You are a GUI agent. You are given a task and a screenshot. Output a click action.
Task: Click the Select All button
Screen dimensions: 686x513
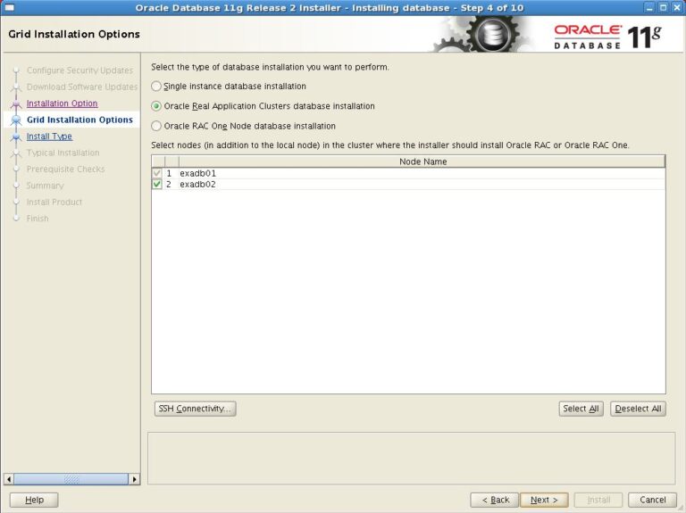coord(581,409)
